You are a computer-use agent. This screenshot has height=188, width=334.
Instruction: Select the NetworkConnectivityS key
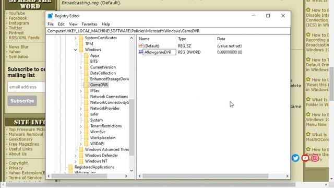(109, 102)
